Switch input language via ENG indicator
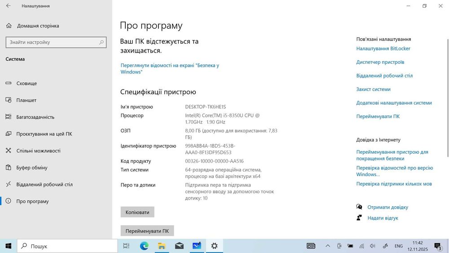 [x=399, y=246]
